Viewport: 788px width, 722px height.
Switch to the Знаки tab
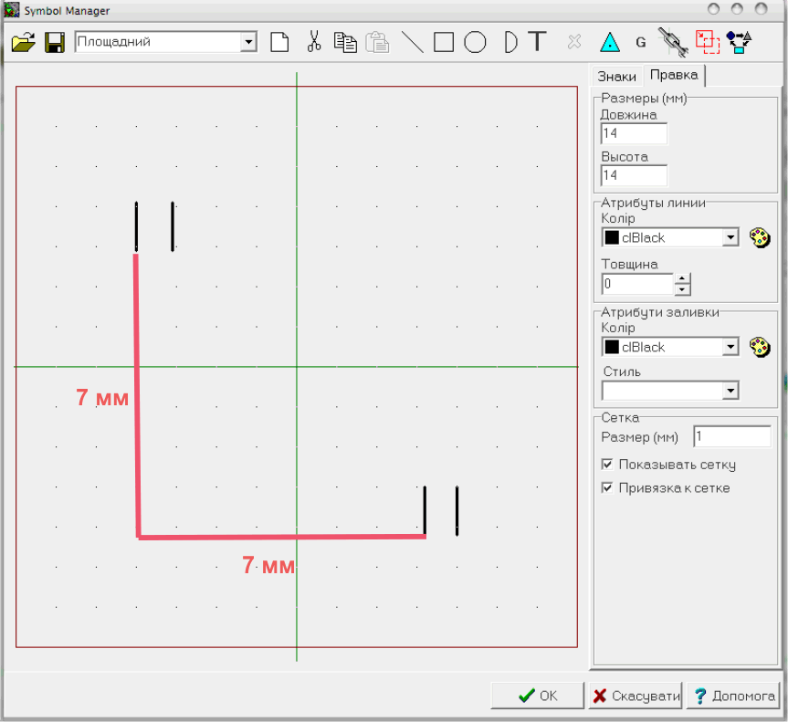(x=616, y=77)
